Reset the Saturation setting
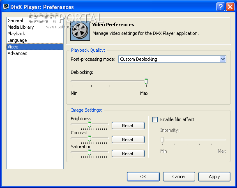The height and width of the screenshot is (188, 237). pos(128,154)
